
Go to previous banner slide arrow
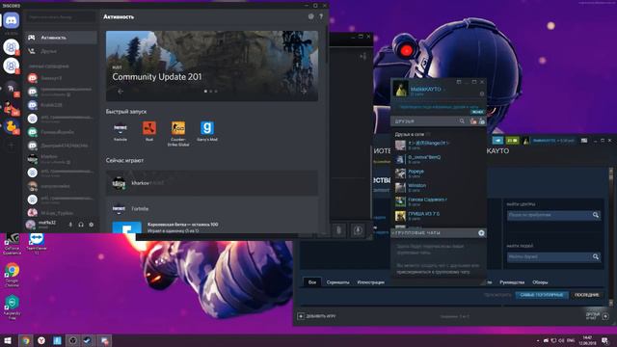121,92
